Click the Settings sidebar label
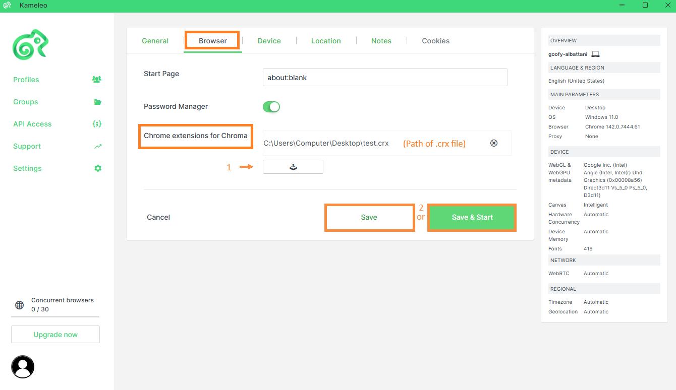This screenshot has height=390, width=676. (27, 168)
